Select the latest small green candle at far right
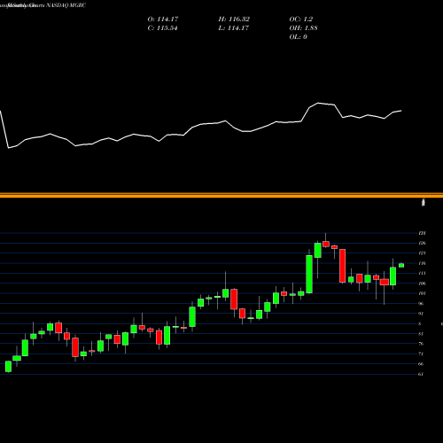Image resolution: width=443 pixels, height=443 pixels. tap(401, 265)
